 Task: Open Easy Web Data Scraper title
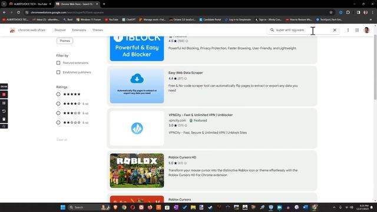tap(186, 72)
